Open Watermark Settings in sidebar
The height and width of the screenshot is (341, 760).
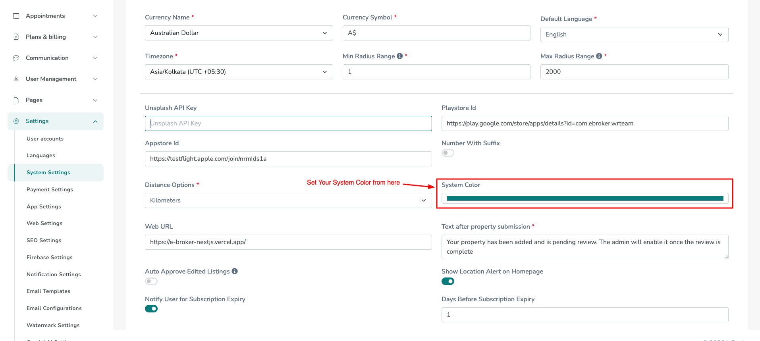pyautogui.click(x=53, y=325)
